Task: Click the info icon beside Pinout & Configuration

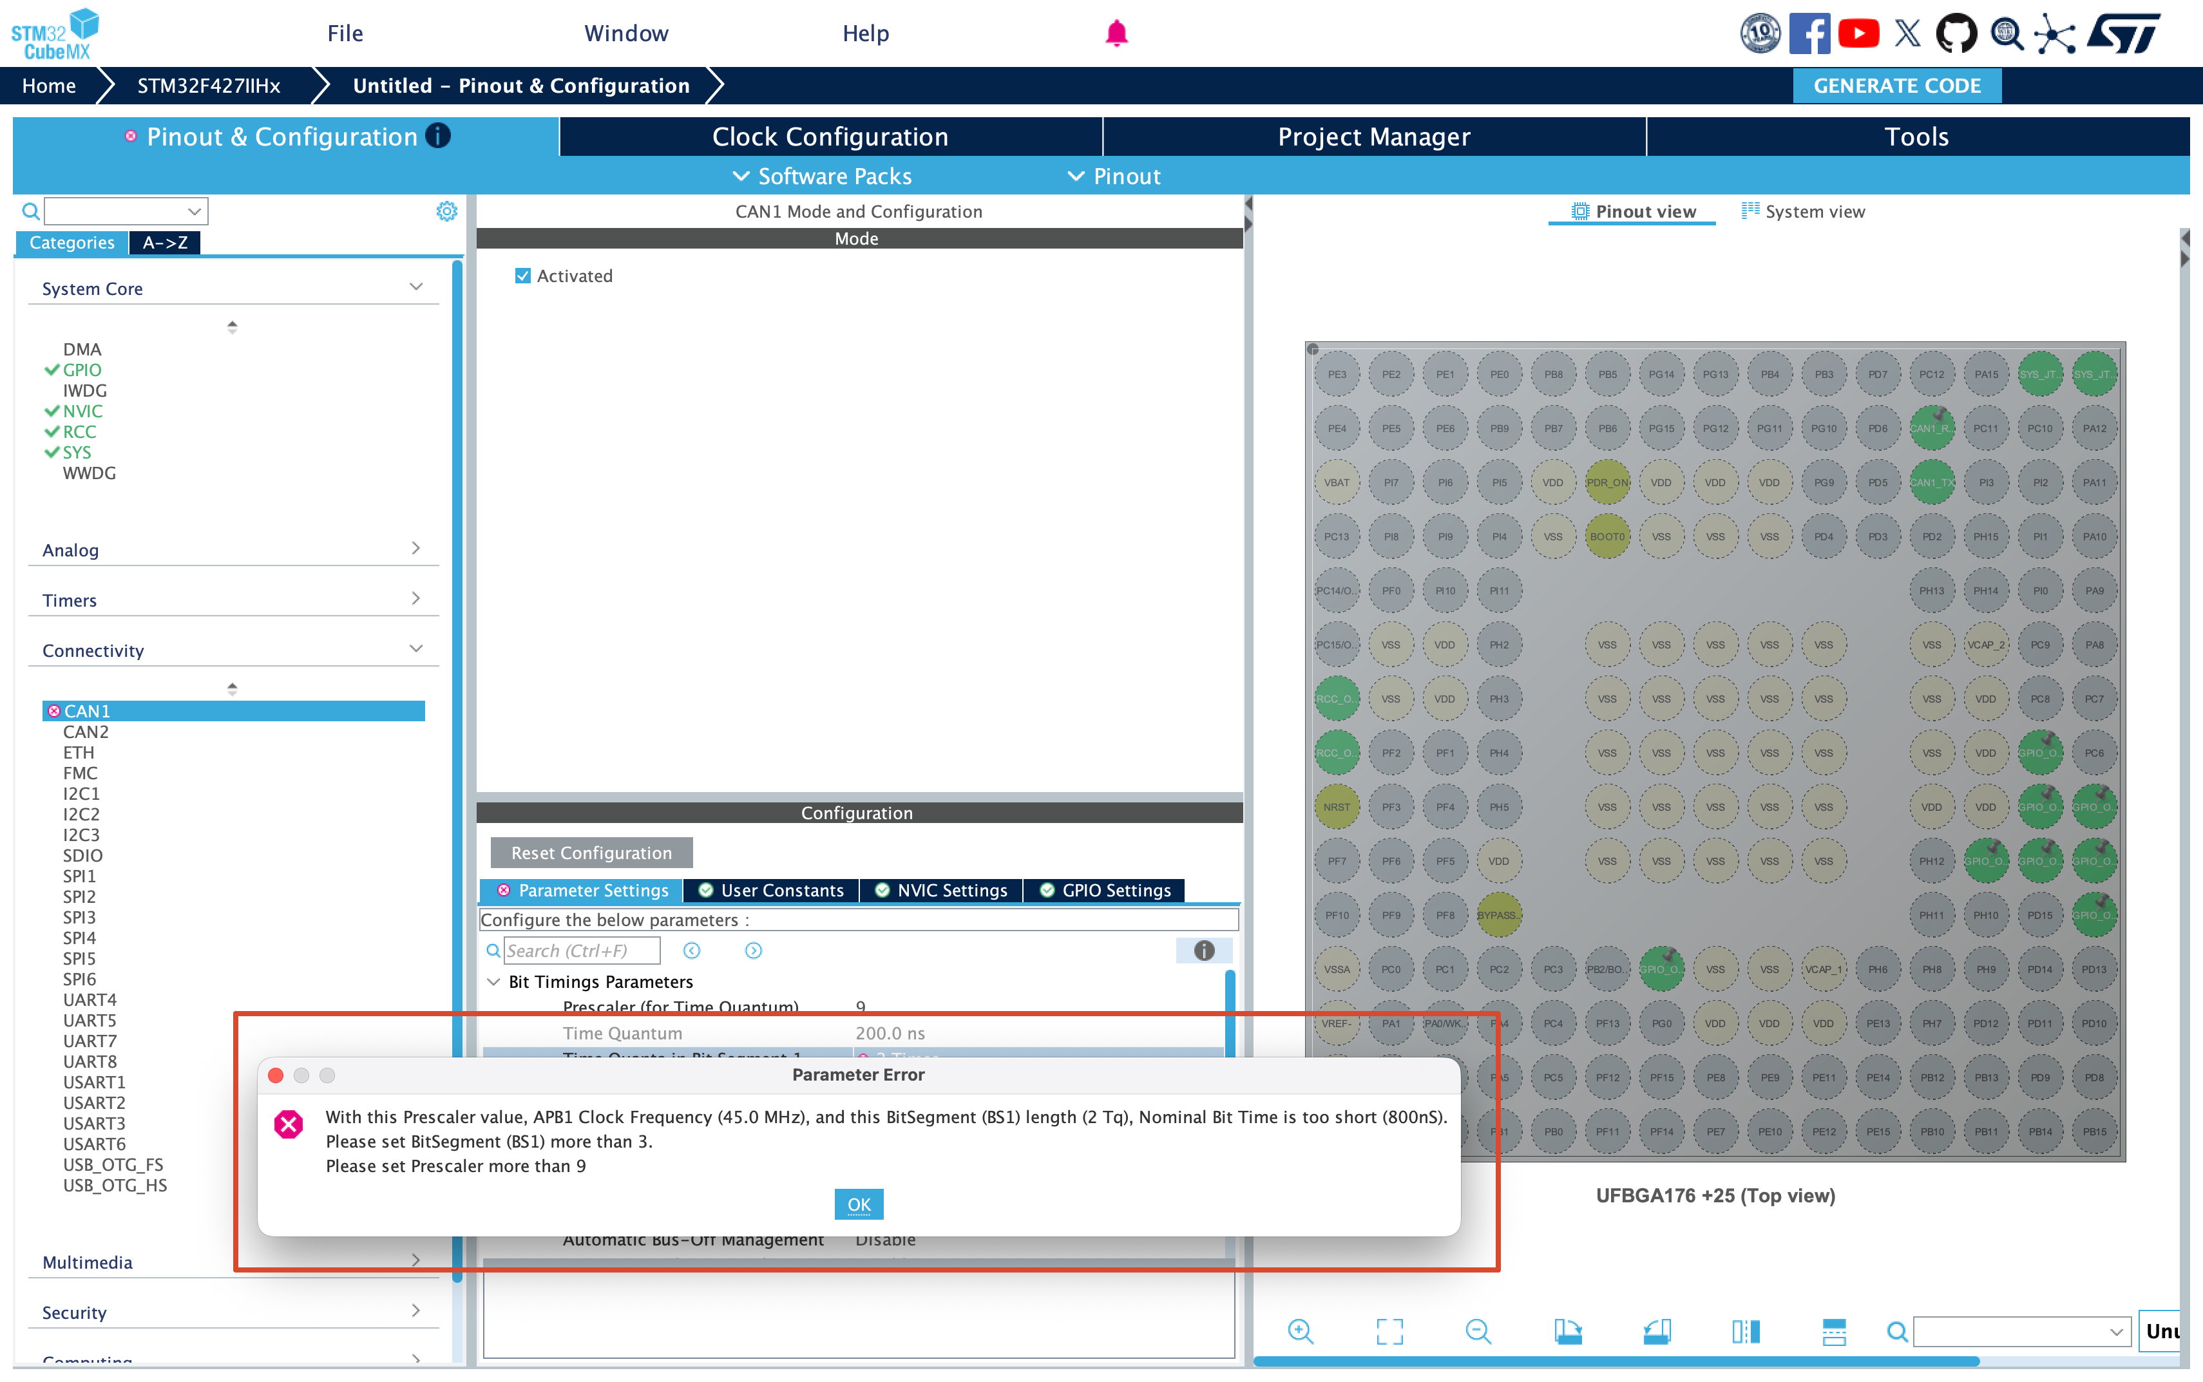Action: (x=439, y=136)
